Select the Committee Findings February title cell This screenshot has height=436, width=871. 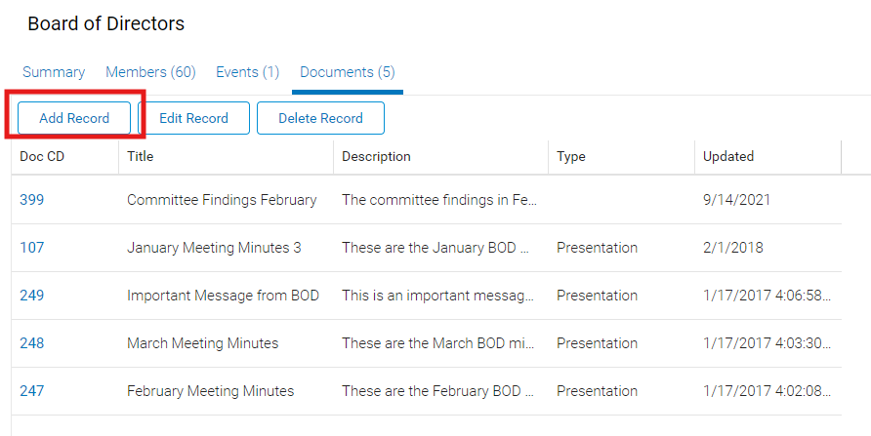(222, 200)
